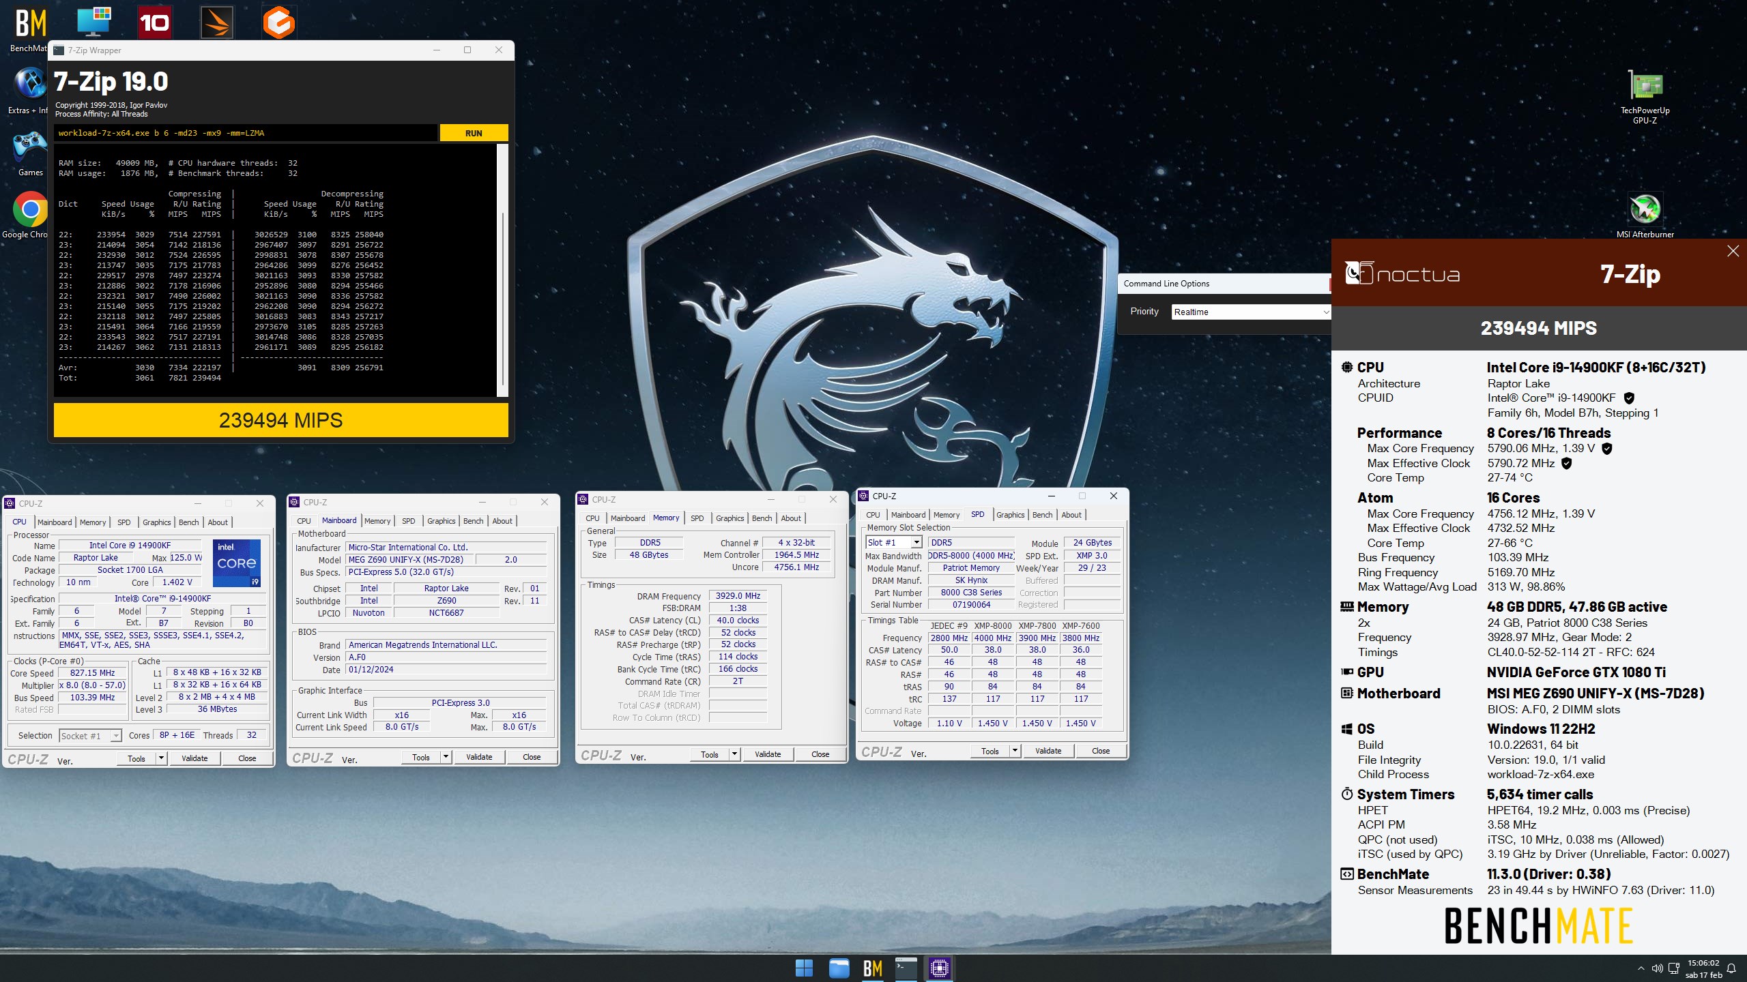This screenshot has height=982, width=1747.
Task: Open Tools dropdown arrow in Memory window
Action: click(734, 754)
